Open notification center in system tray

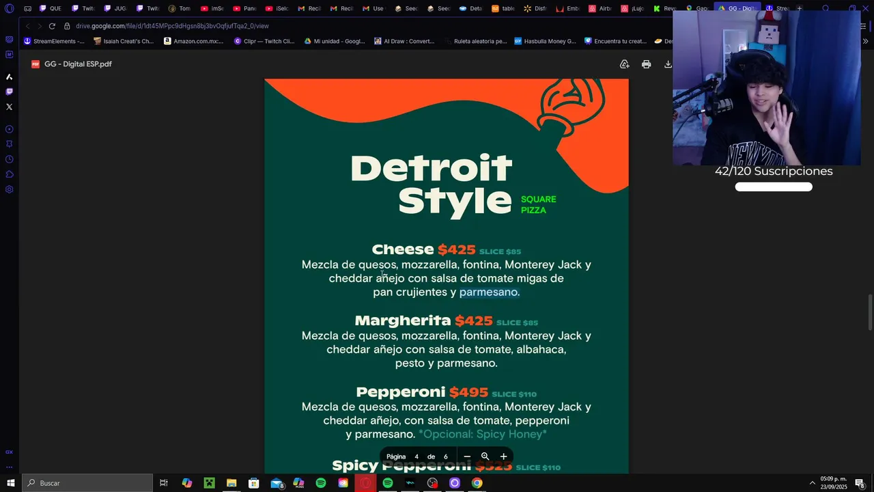point(860,483)
